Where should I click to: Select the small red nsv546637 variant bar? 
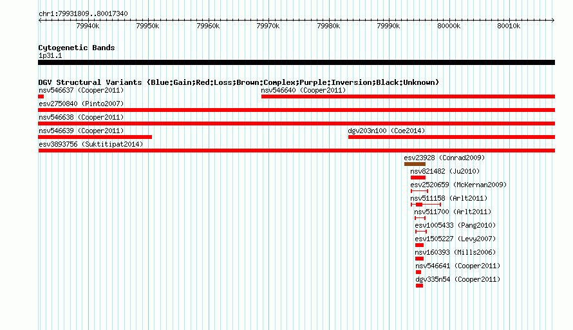coord(41,96)
